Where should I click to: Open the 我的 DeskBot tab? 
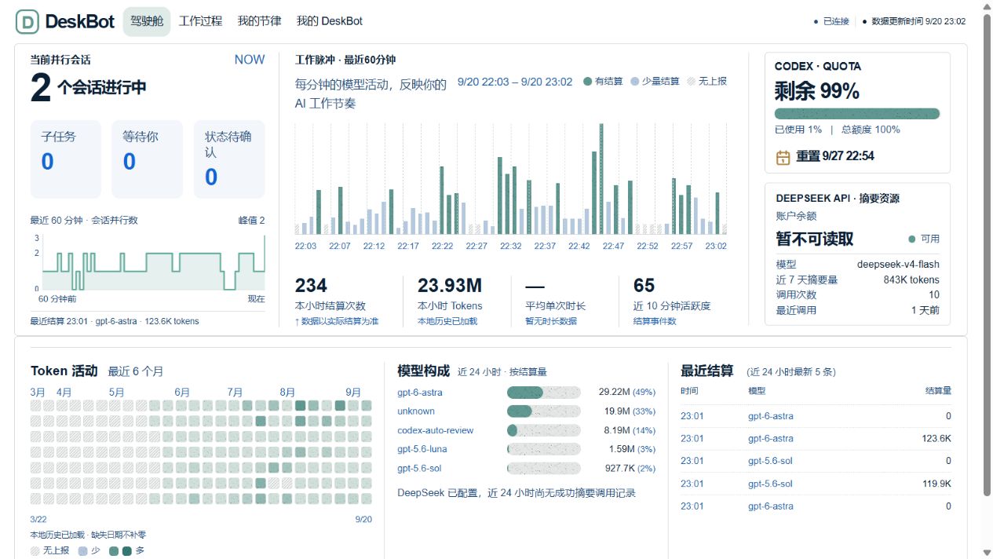330,22
